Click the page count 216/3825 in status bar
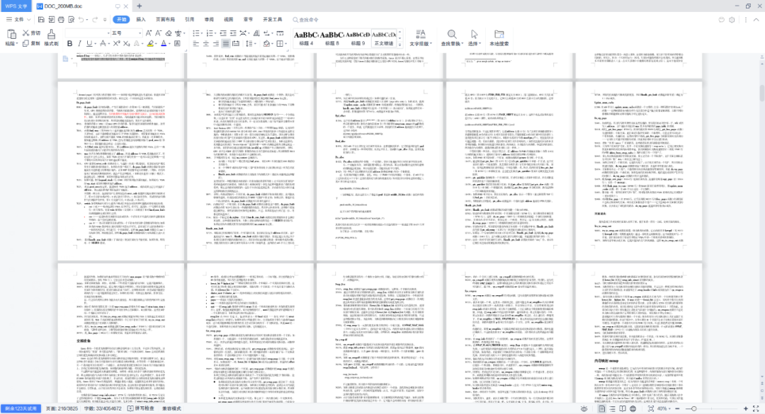765x414 pixels. (62, 408)
